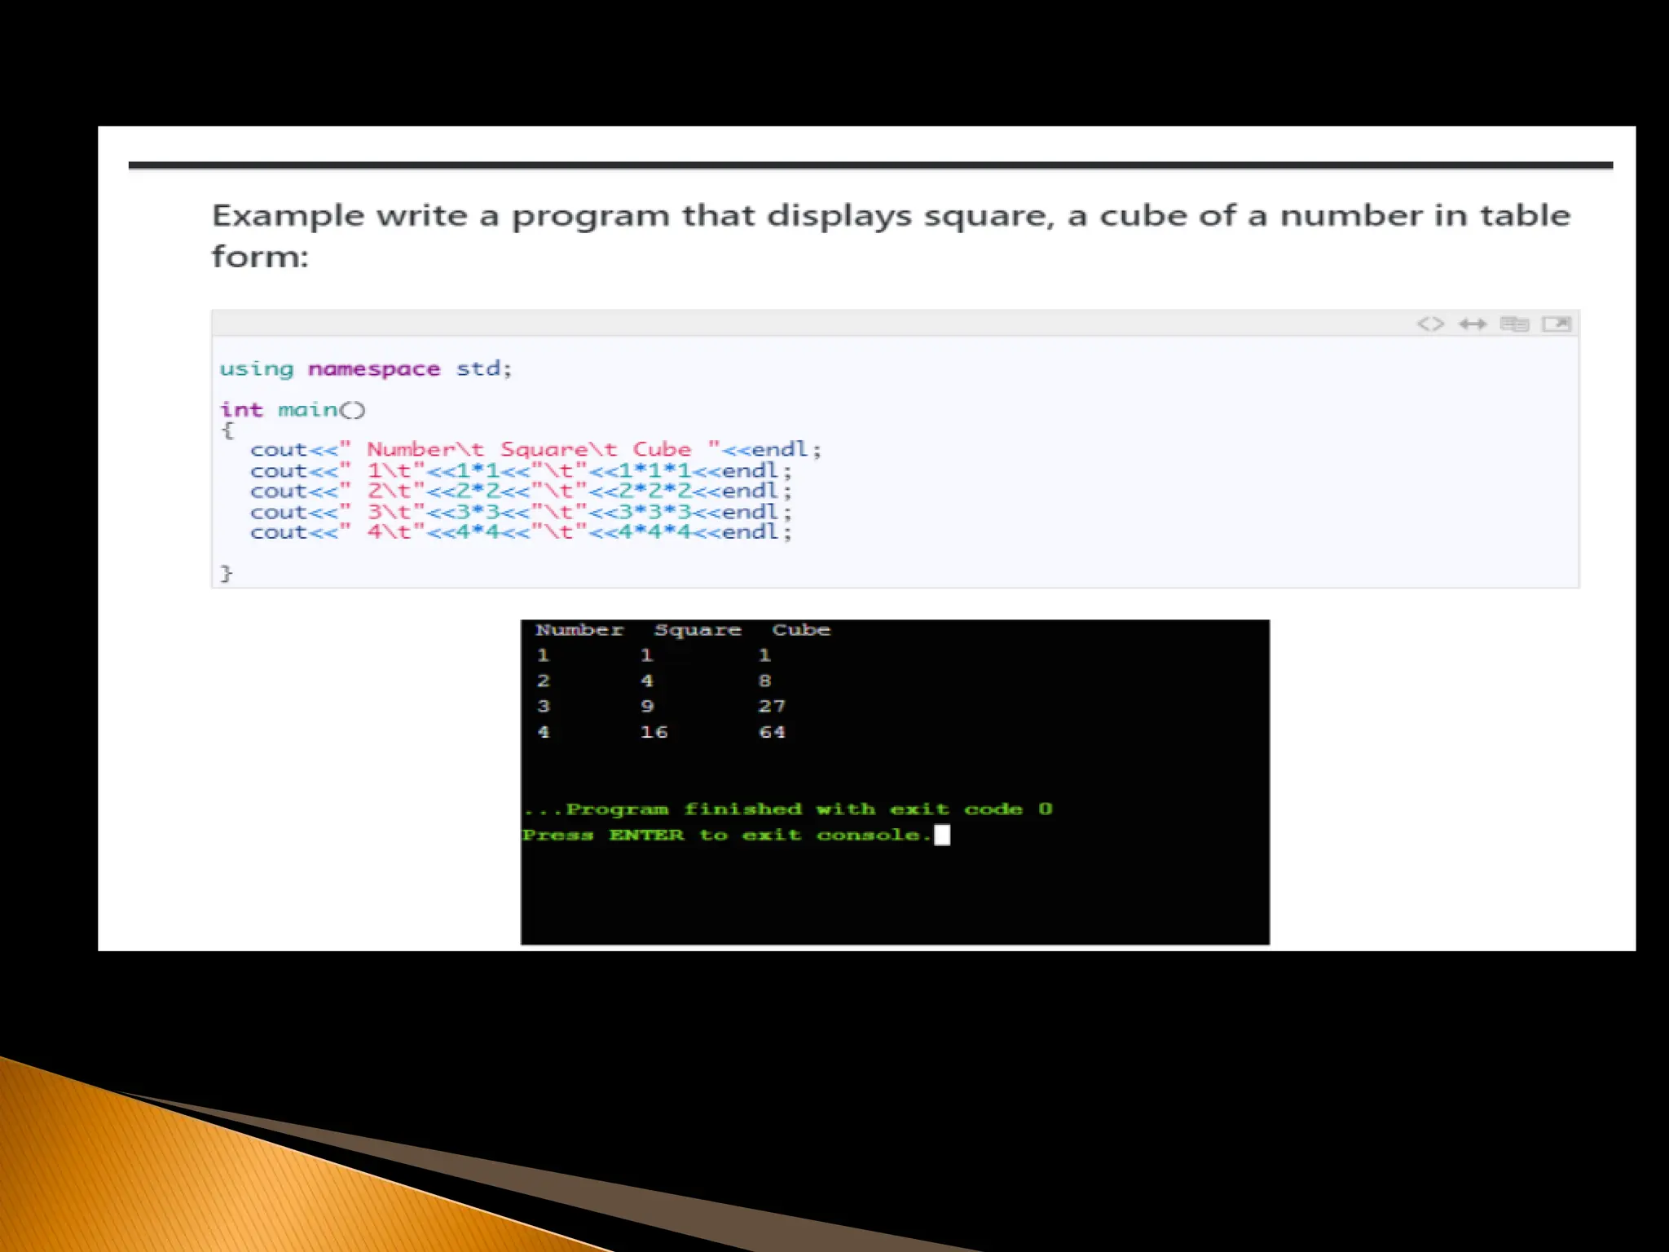Image resolution: width=1669 pixels, height=1252 pixels.
Task: Click the 'Number' header in console output
Action: click(x=579, y=630)
